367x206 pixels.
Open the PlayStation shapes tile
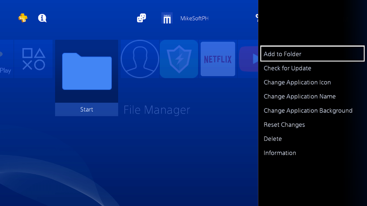tap(33, 59)
